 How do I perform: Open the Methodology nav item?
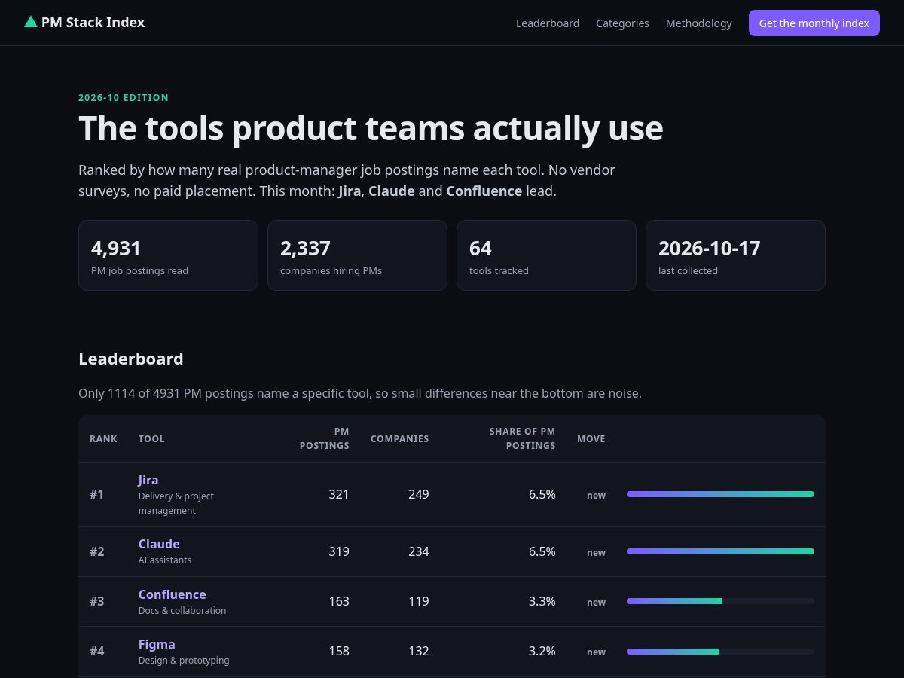[x=699, y=23]
